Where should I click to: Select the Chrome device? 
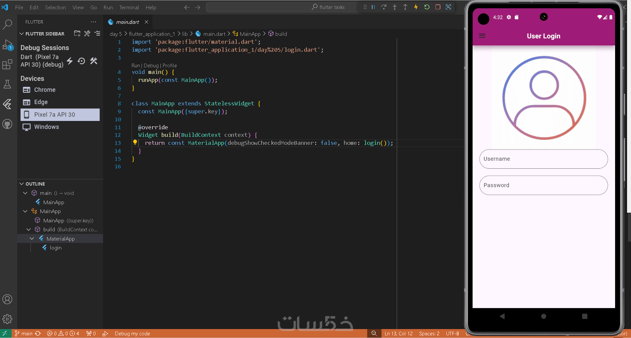60,90
